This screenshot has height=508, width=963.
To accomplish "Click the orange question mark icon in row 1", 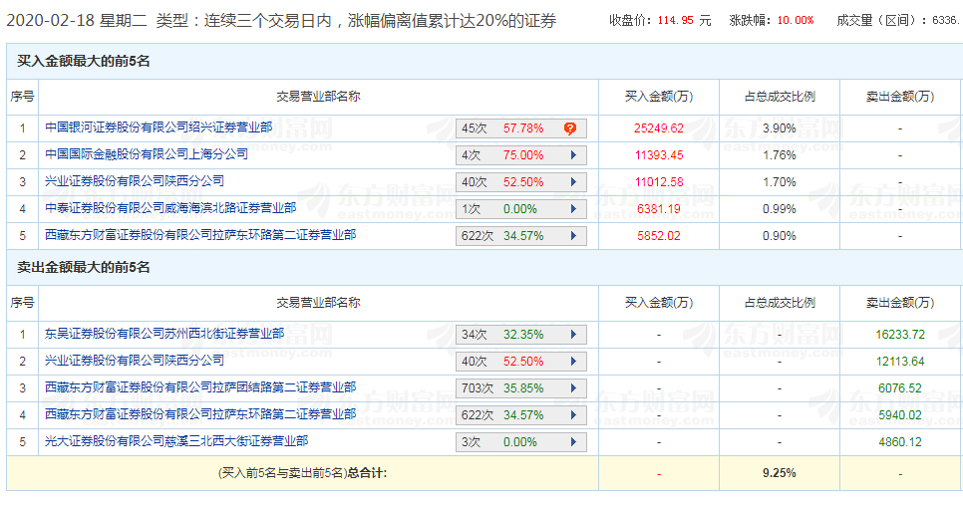I will 570,128.
